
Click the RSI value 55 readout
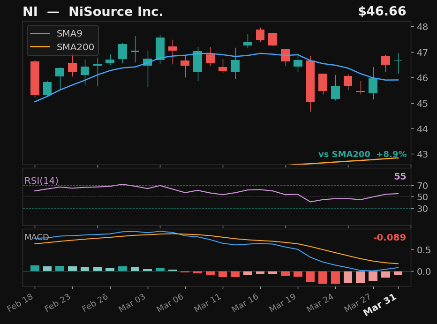401,177
